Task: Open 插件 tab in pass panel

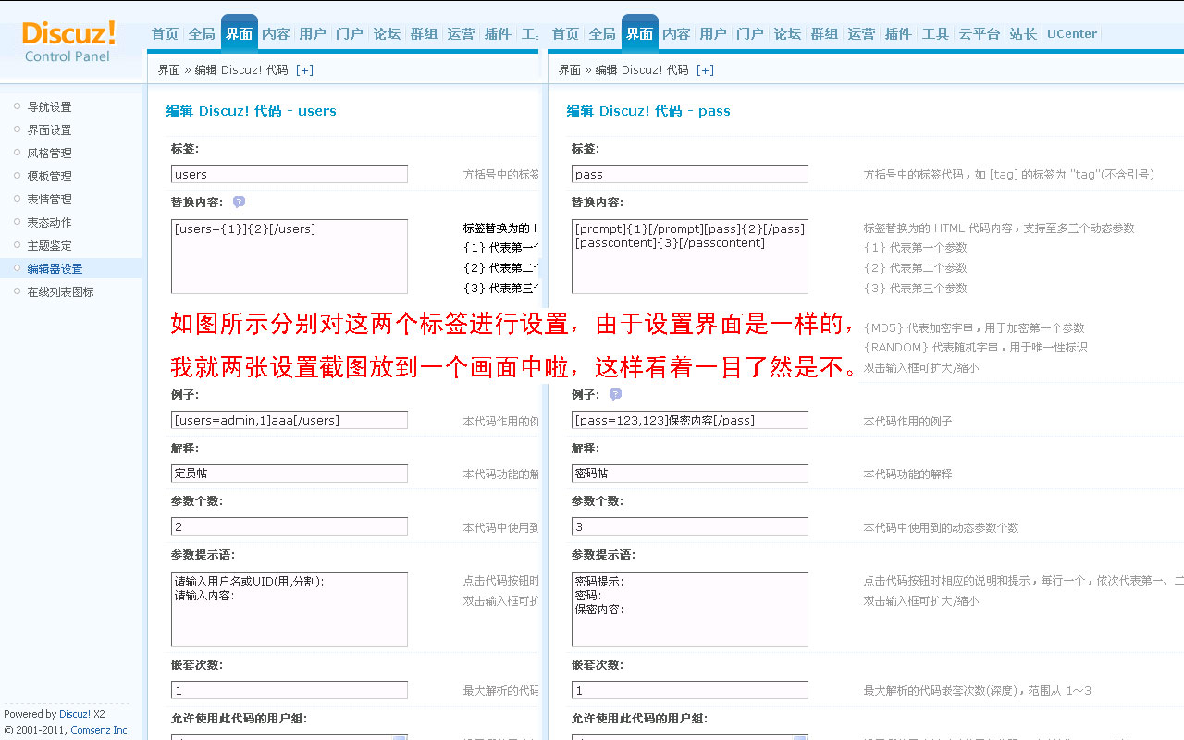Action: [x=898, y=34]
